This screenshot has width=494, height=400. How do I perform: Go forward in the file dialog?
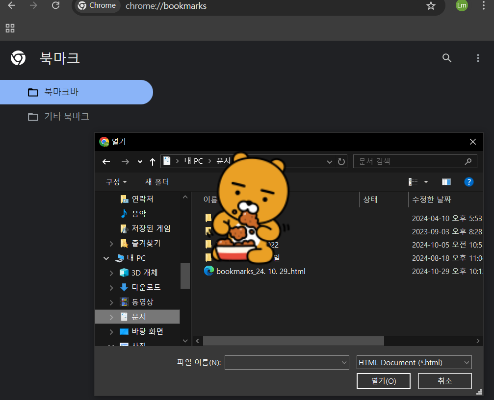tap(125, 162)
